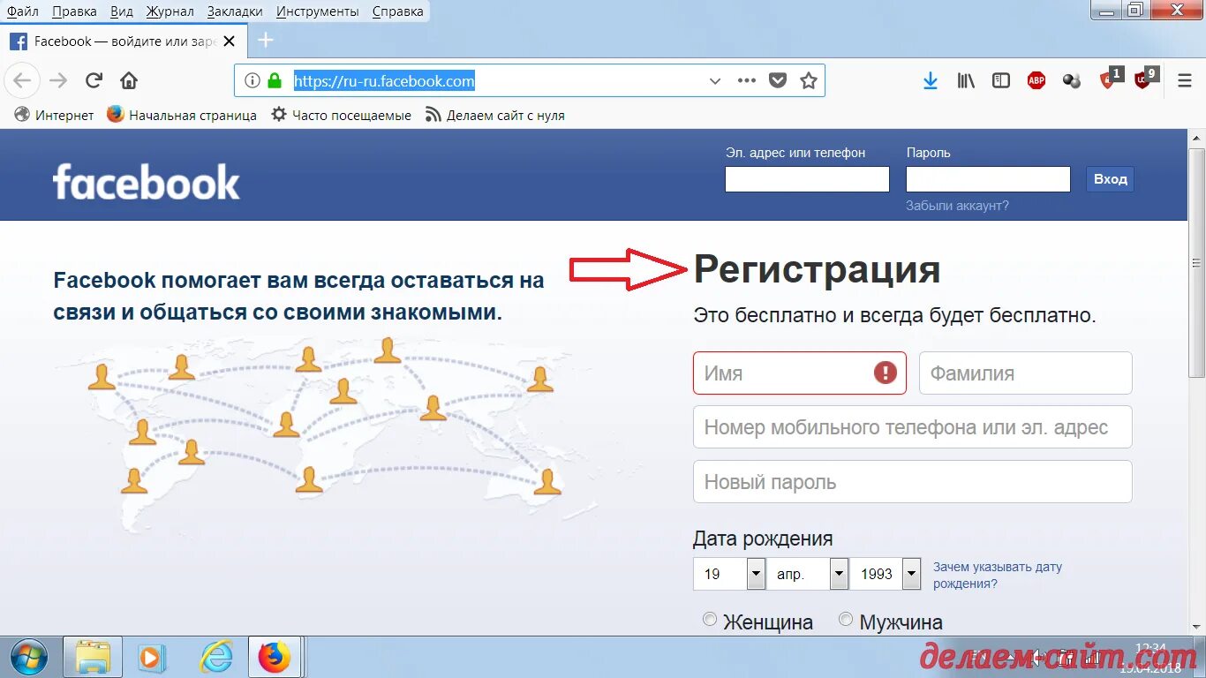Screen dimensions: 1206x678
Task: Open File Explorer from the taskbar
Action: click(93, 657)
